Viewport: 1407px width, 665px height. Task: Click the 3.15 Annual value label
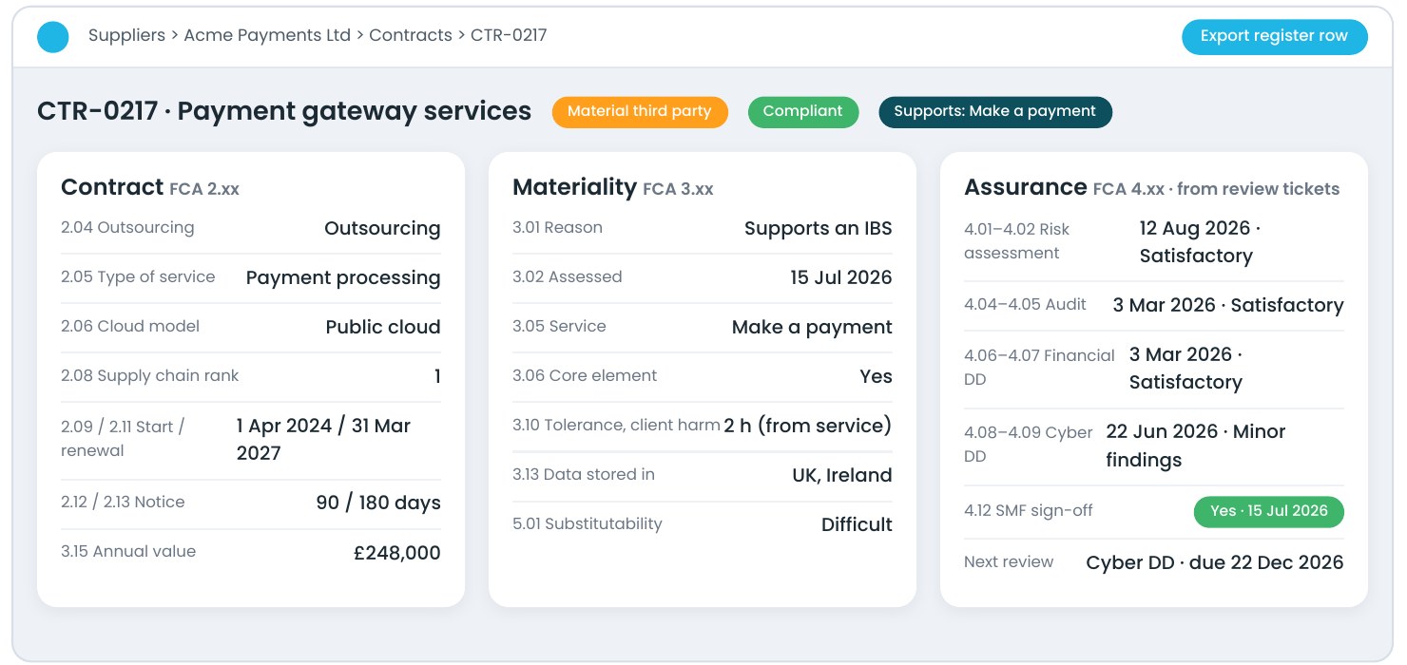pyautogui.click(x=128, y=552)
